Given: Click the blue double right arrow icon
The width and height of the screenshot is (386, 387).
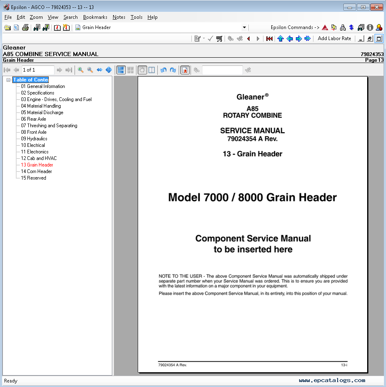Looking at the screenshot, I should (308, 39).
